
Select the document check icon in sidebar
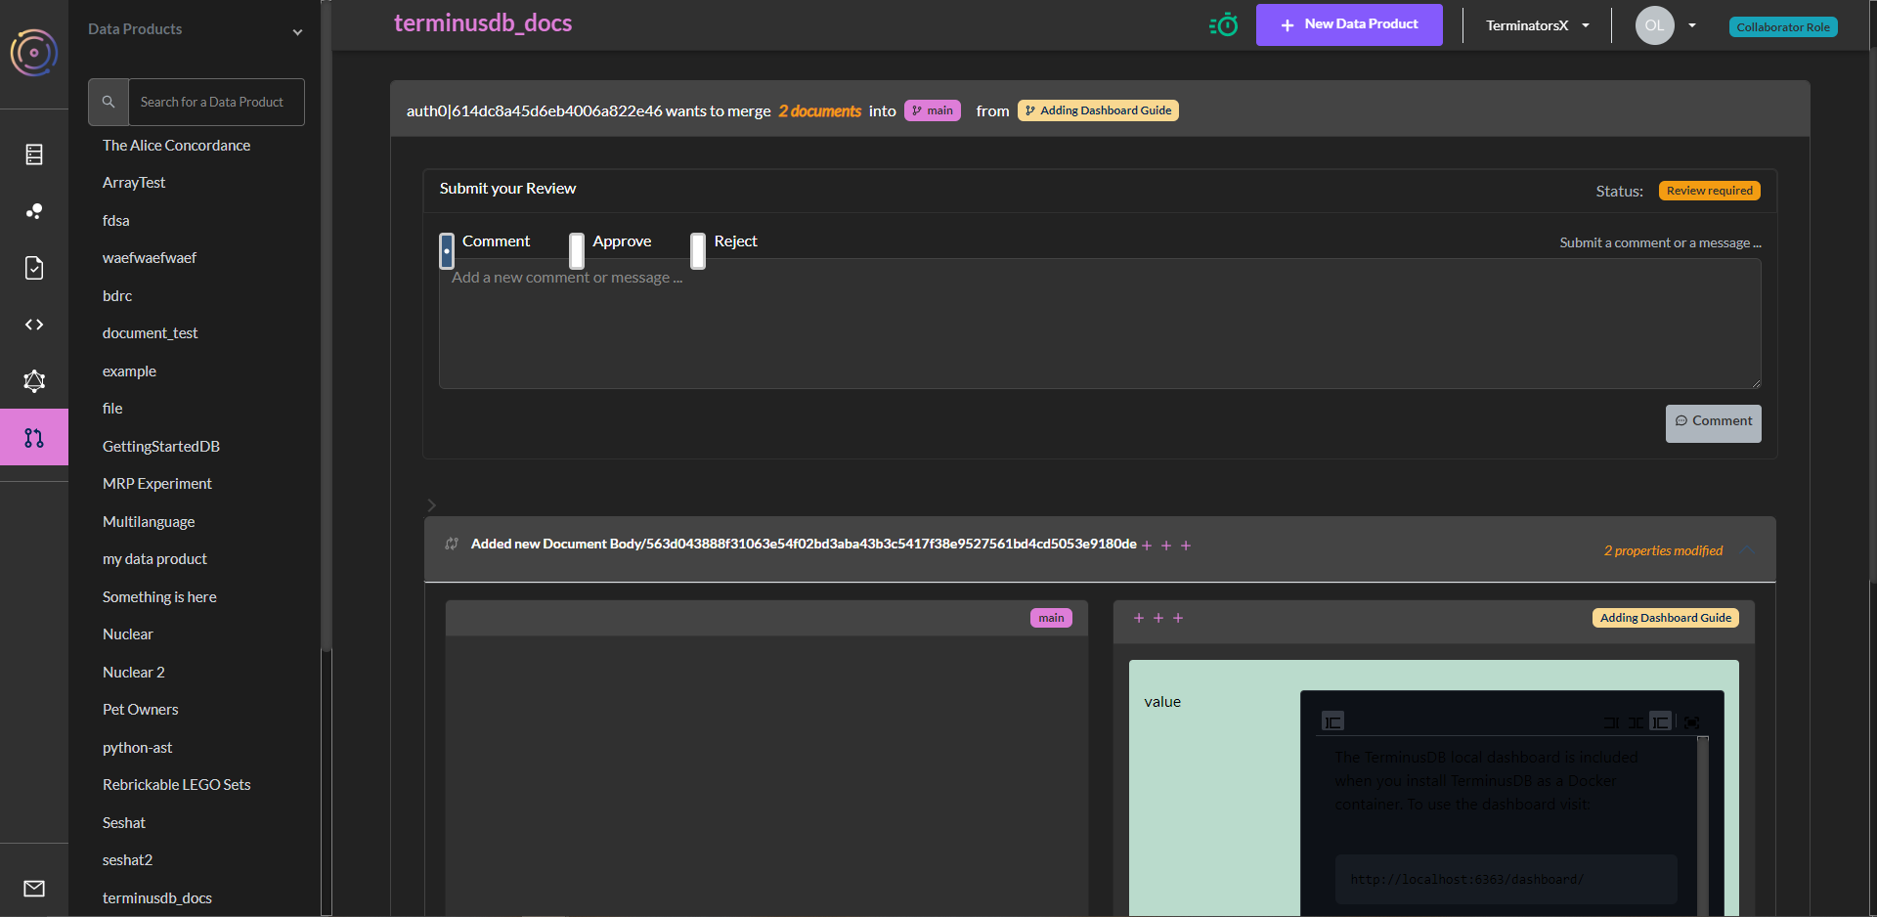(34, 268)
